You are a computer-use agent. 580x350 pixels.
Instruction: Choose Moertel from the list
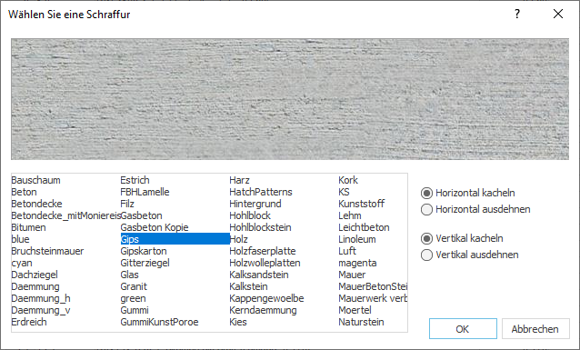[355, 310]
